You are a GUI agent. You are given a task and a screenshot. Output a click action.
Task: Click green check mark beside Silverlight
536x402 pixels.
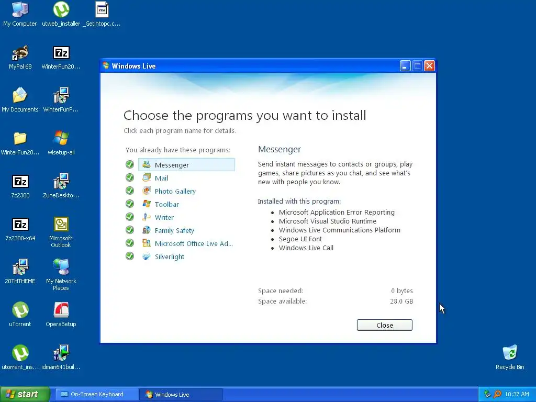[130, 256]
